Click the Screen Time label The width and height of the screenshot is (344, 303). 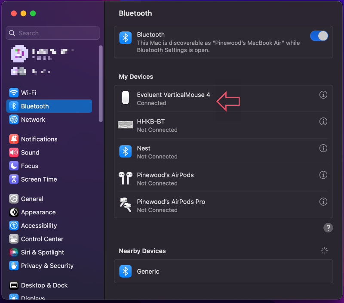pos(39,179)
